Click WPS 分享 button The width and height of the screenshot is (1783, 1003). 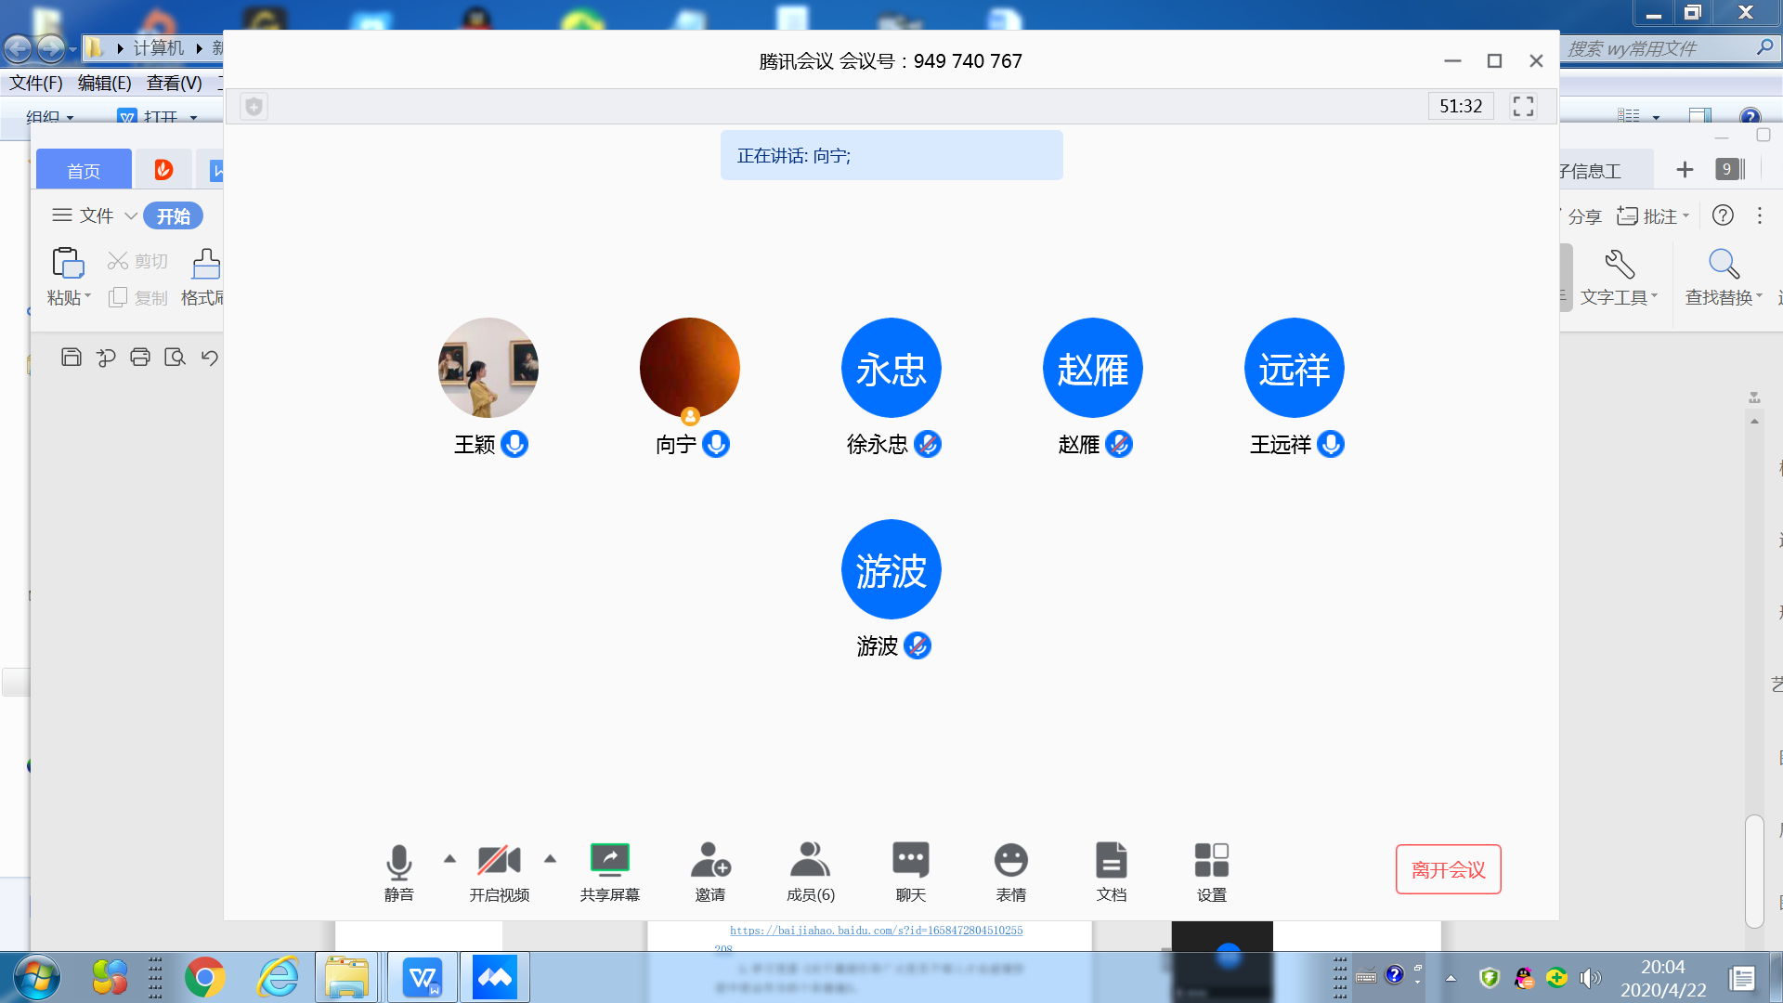click(1584, 215)
